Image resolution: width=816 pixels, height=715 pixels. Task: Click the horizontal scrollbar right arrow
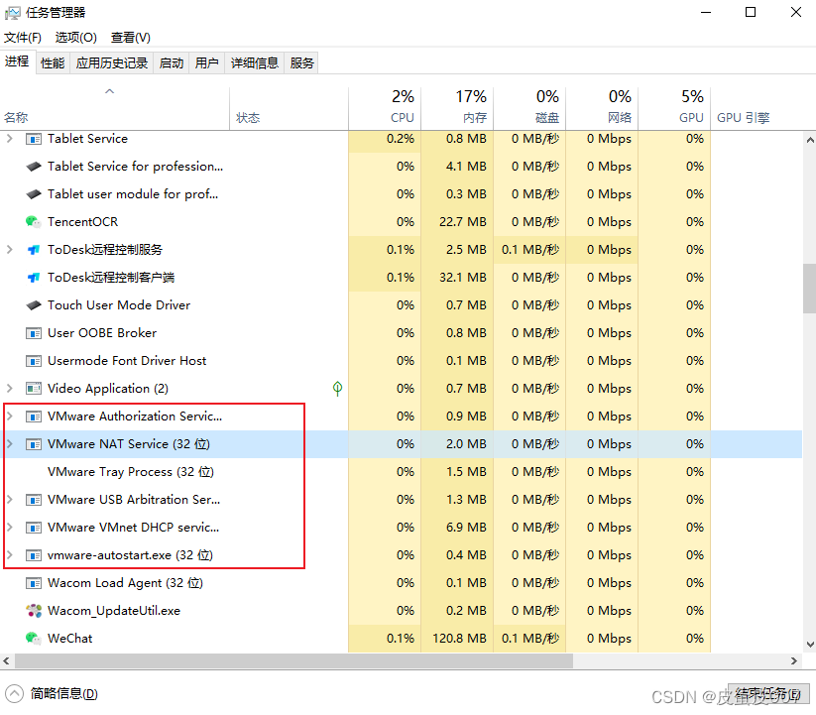(793, 660)
